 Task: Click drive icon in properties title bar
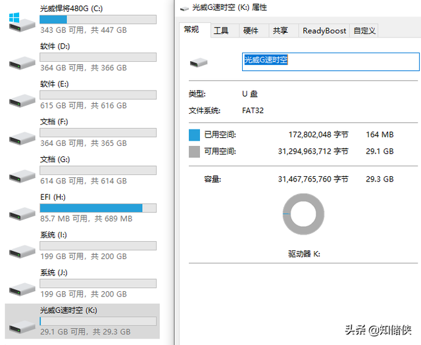point(184,8)
